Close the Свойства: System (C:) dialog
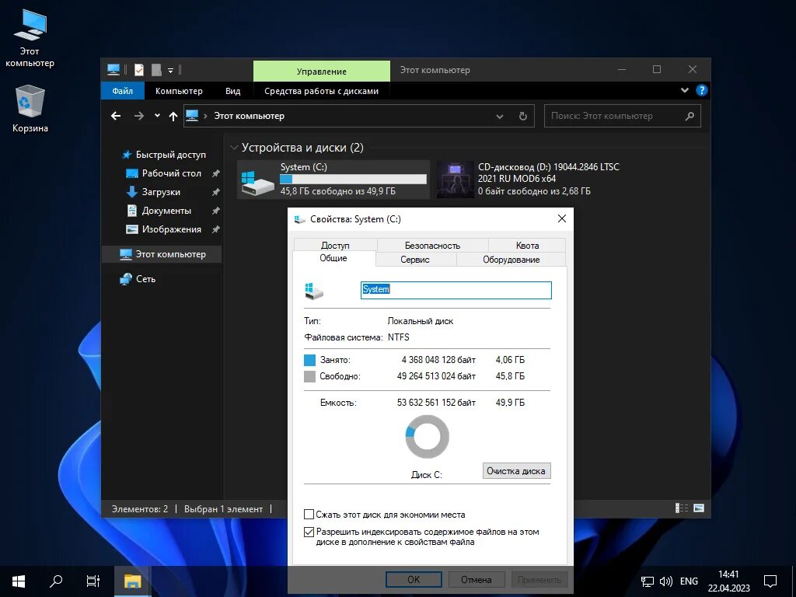This screenshot has height=597, width=796. pyautogui.click(x=561, y=218)
